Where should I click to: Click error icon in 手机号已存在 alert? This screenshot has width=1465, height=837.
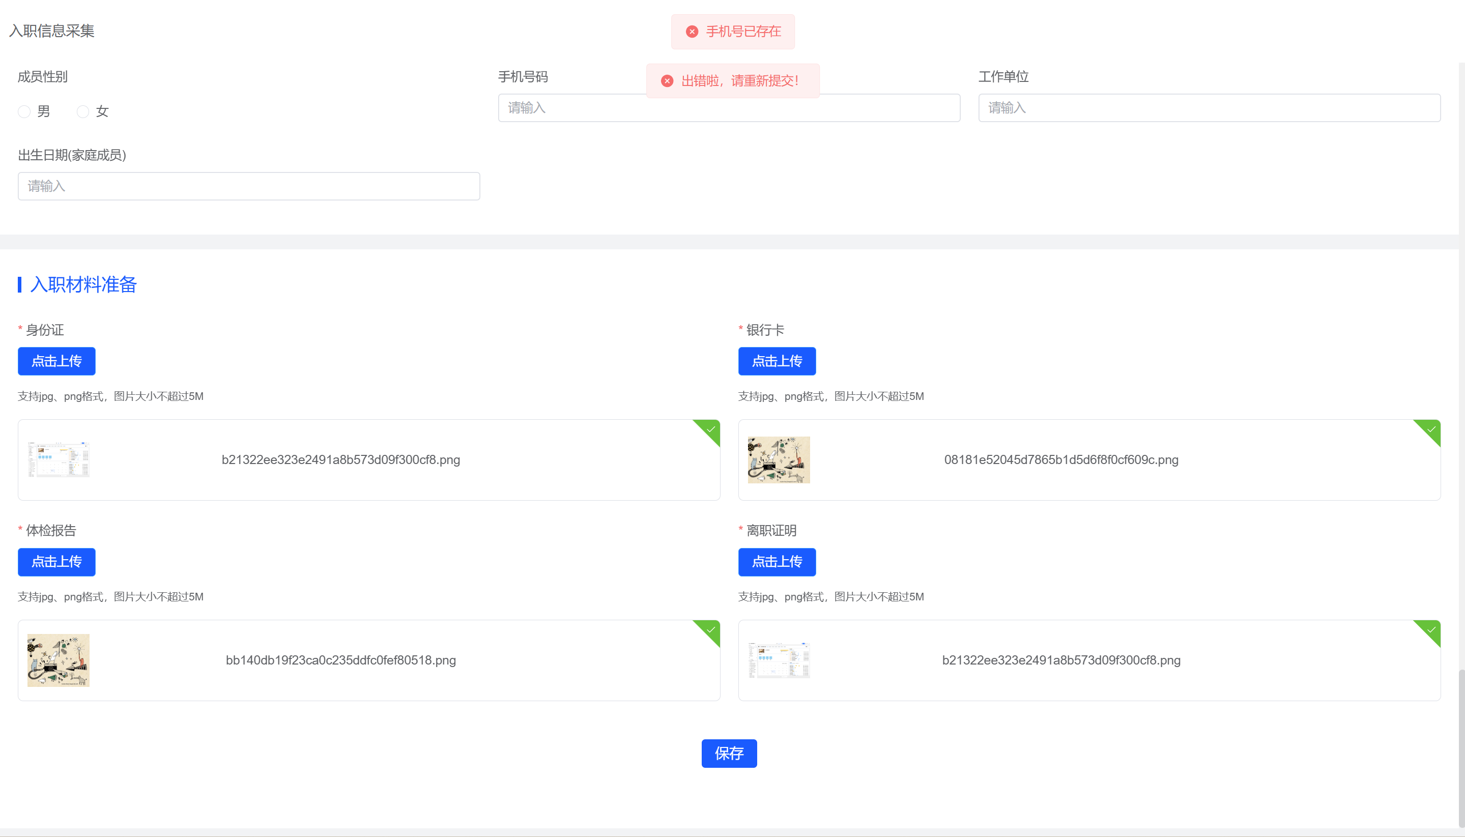click(692, 32)
